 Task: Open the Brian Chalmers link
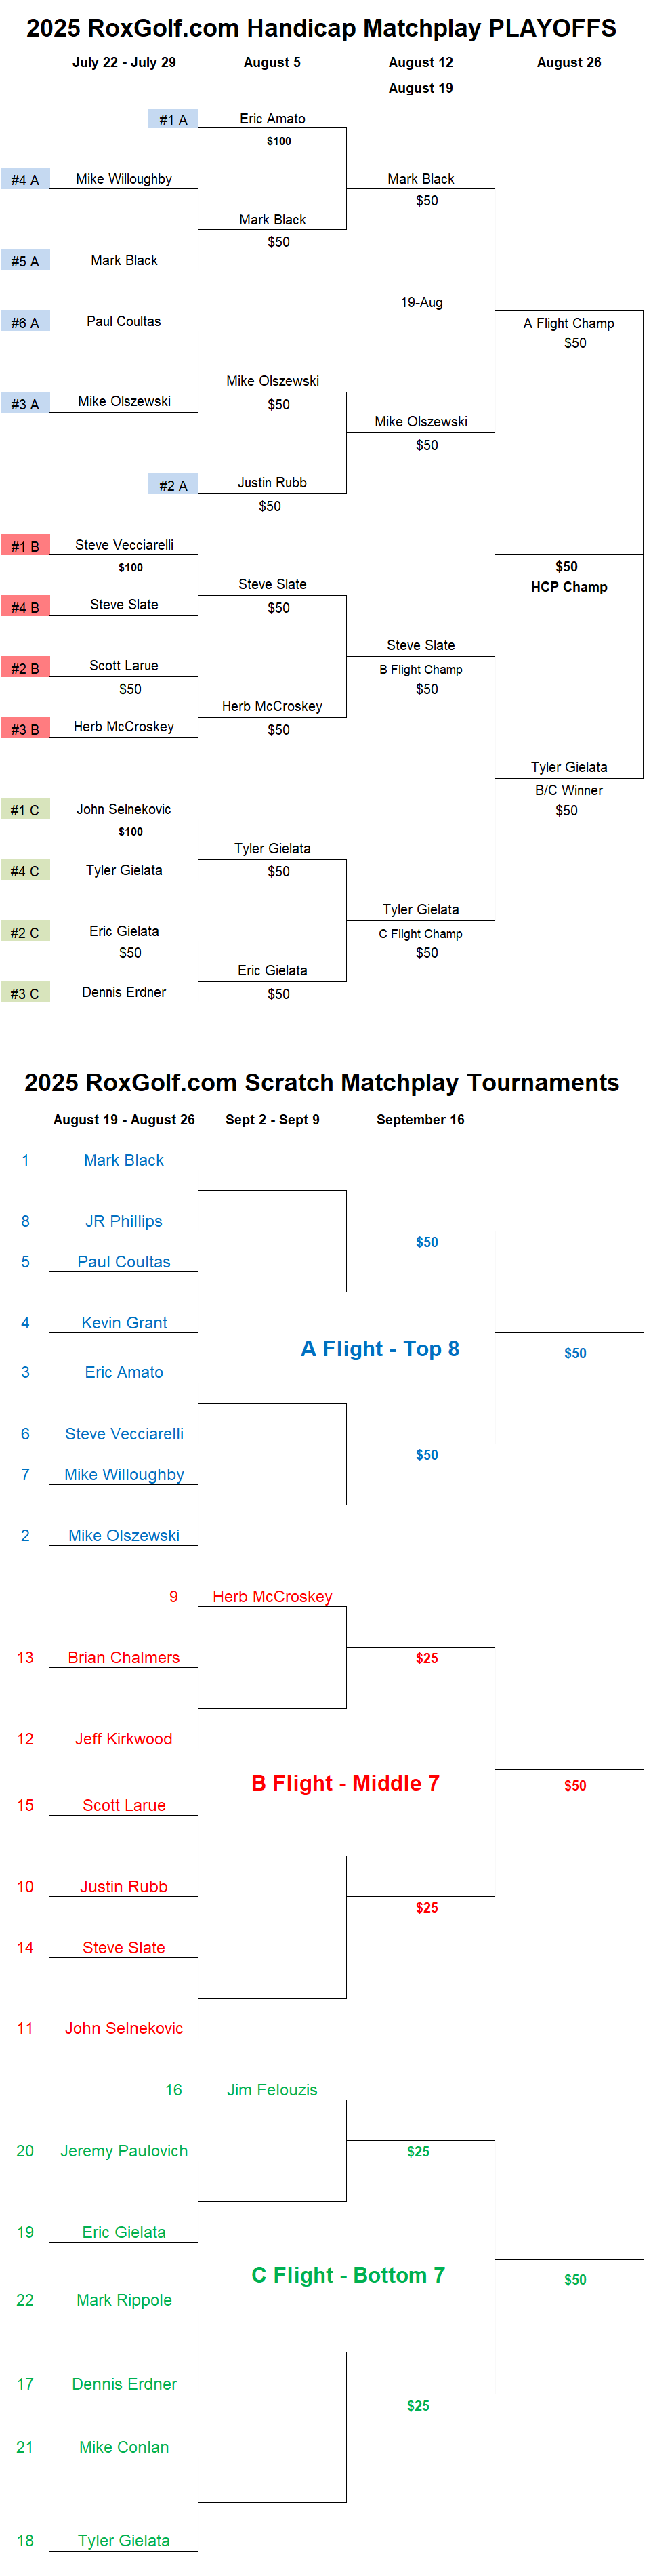pos(124,1658)
